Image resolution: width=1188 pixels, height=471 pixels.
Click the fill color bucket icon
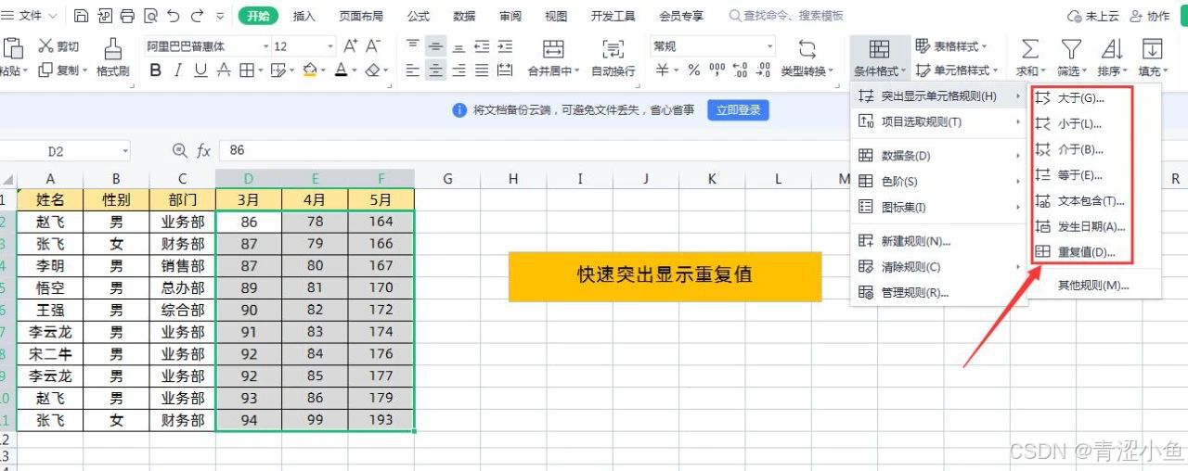[309, 70]
